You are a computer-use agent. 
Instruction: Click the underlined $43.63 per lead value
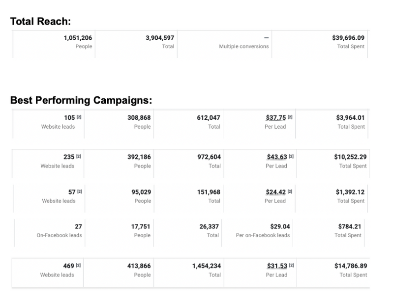pos(276,157)
